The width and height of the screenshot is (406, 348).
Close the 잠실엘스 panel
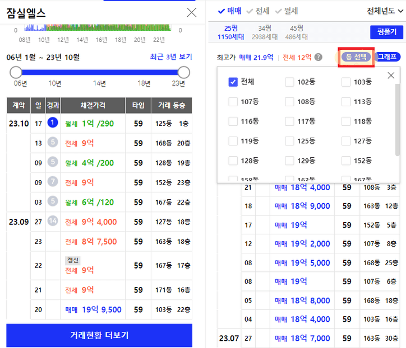(x=192, y=12)
